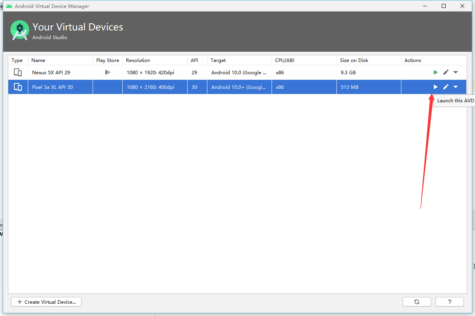Sort by the Type column header

pos(18,60)
